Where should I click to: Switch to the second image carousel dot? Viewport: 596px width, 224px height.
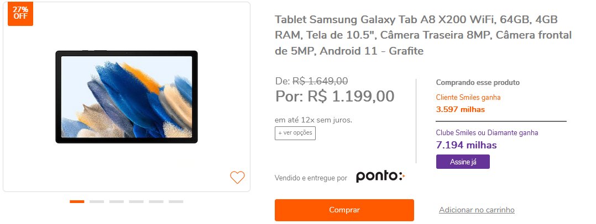point(97,201)
